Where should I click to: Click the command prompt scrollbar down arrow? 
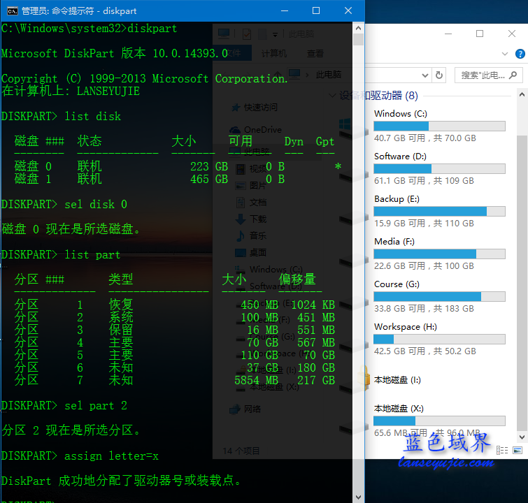[x=358, y=497]
